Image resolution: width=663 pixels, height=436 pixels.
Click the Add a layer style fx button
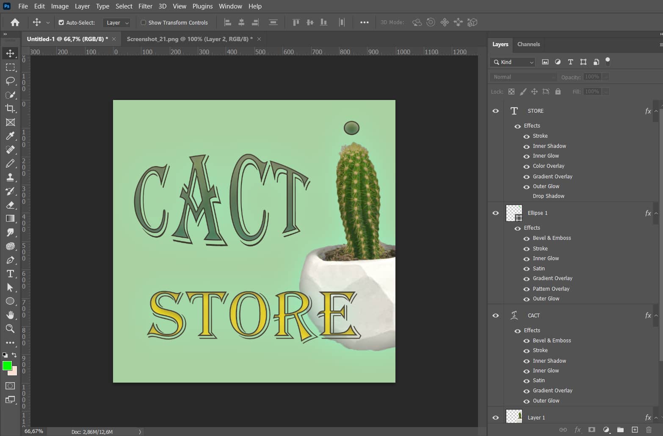[578, 429]
